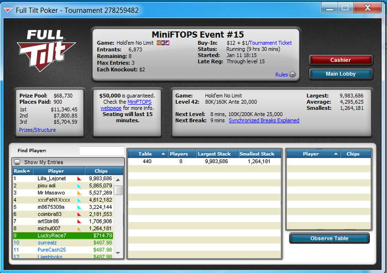
Task: Sort the player list by Chips header
Action: pyautogui.click(x=104, y=171)
